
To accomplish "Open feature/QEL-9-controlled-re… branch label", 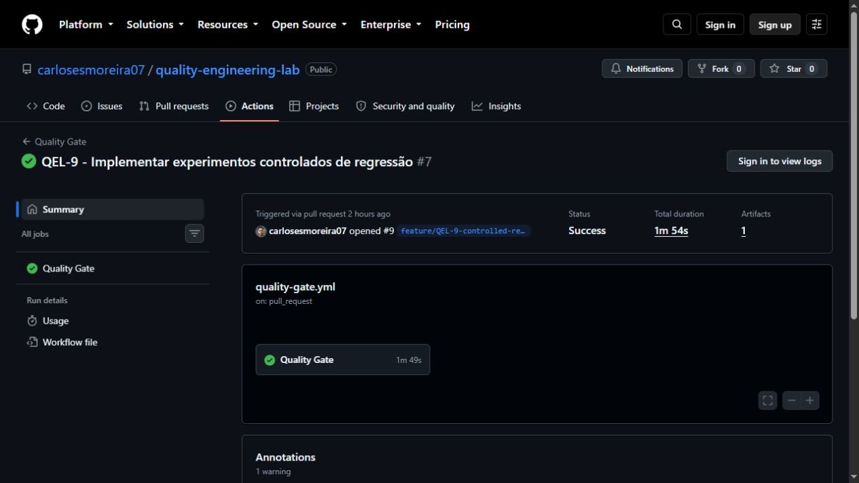I will click(x=464, y=231).
